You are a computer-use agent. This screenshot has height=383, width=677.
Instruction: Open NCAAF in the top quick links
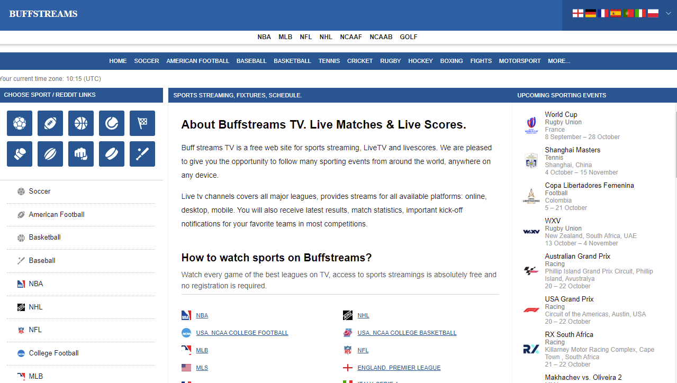[x=351, y=37]
